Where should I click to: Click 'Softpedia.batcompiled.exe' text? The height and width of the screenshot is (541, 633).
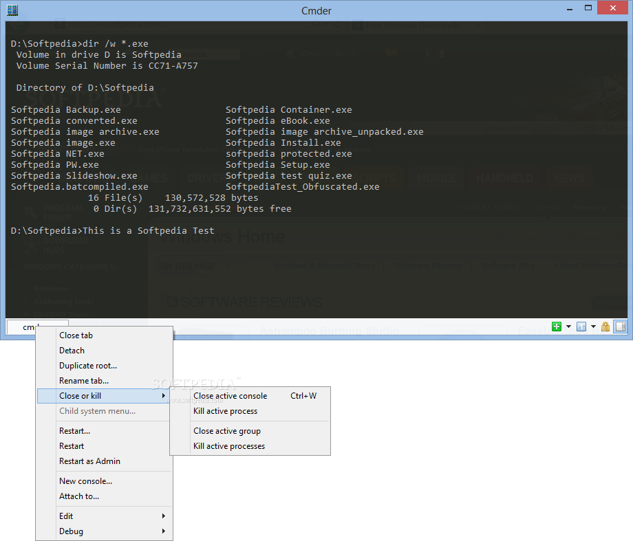(x=80, y=187)
